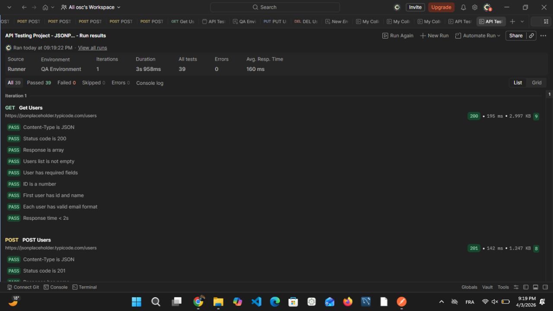The image size is (553, 311).
Task: Switch results to Grid view
Action: point(537,83)
